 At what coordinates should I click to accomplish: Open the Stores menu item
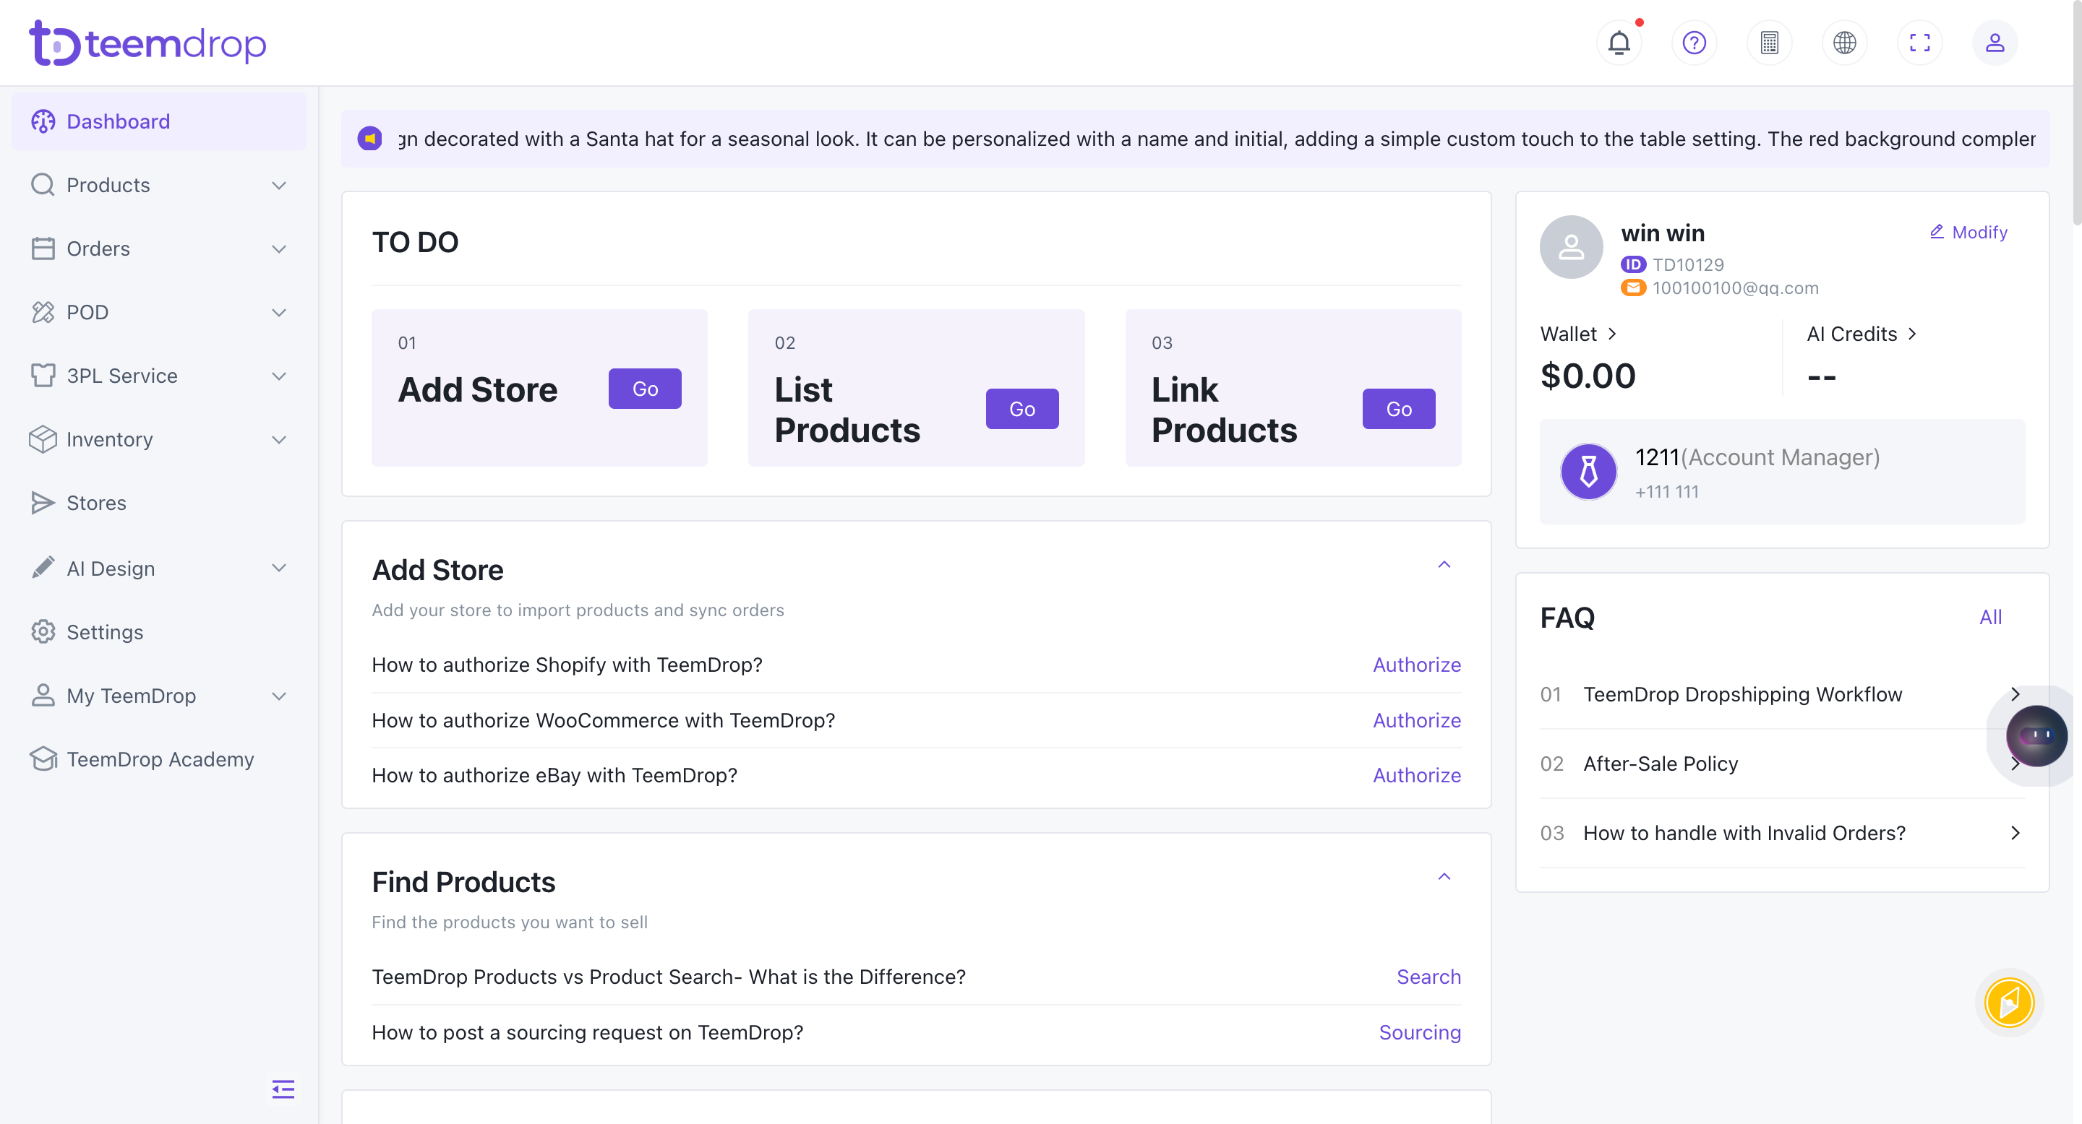(x=159, y=503)
